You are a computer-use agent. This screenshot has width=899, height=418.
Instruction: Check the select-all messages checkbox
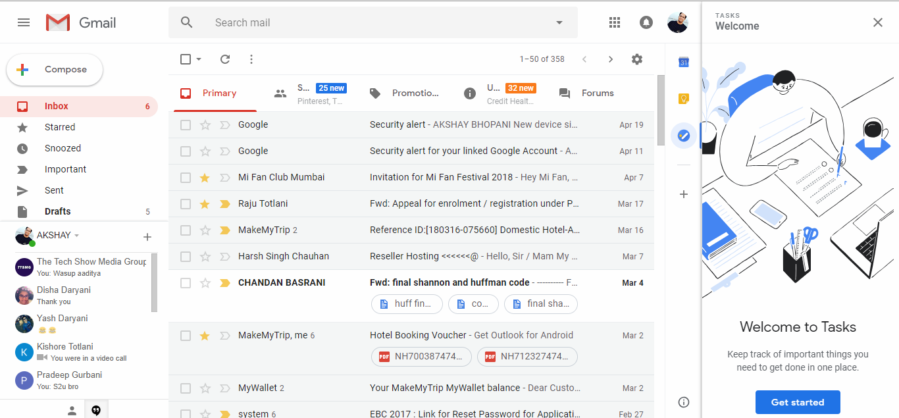click(x=185, y=59)
